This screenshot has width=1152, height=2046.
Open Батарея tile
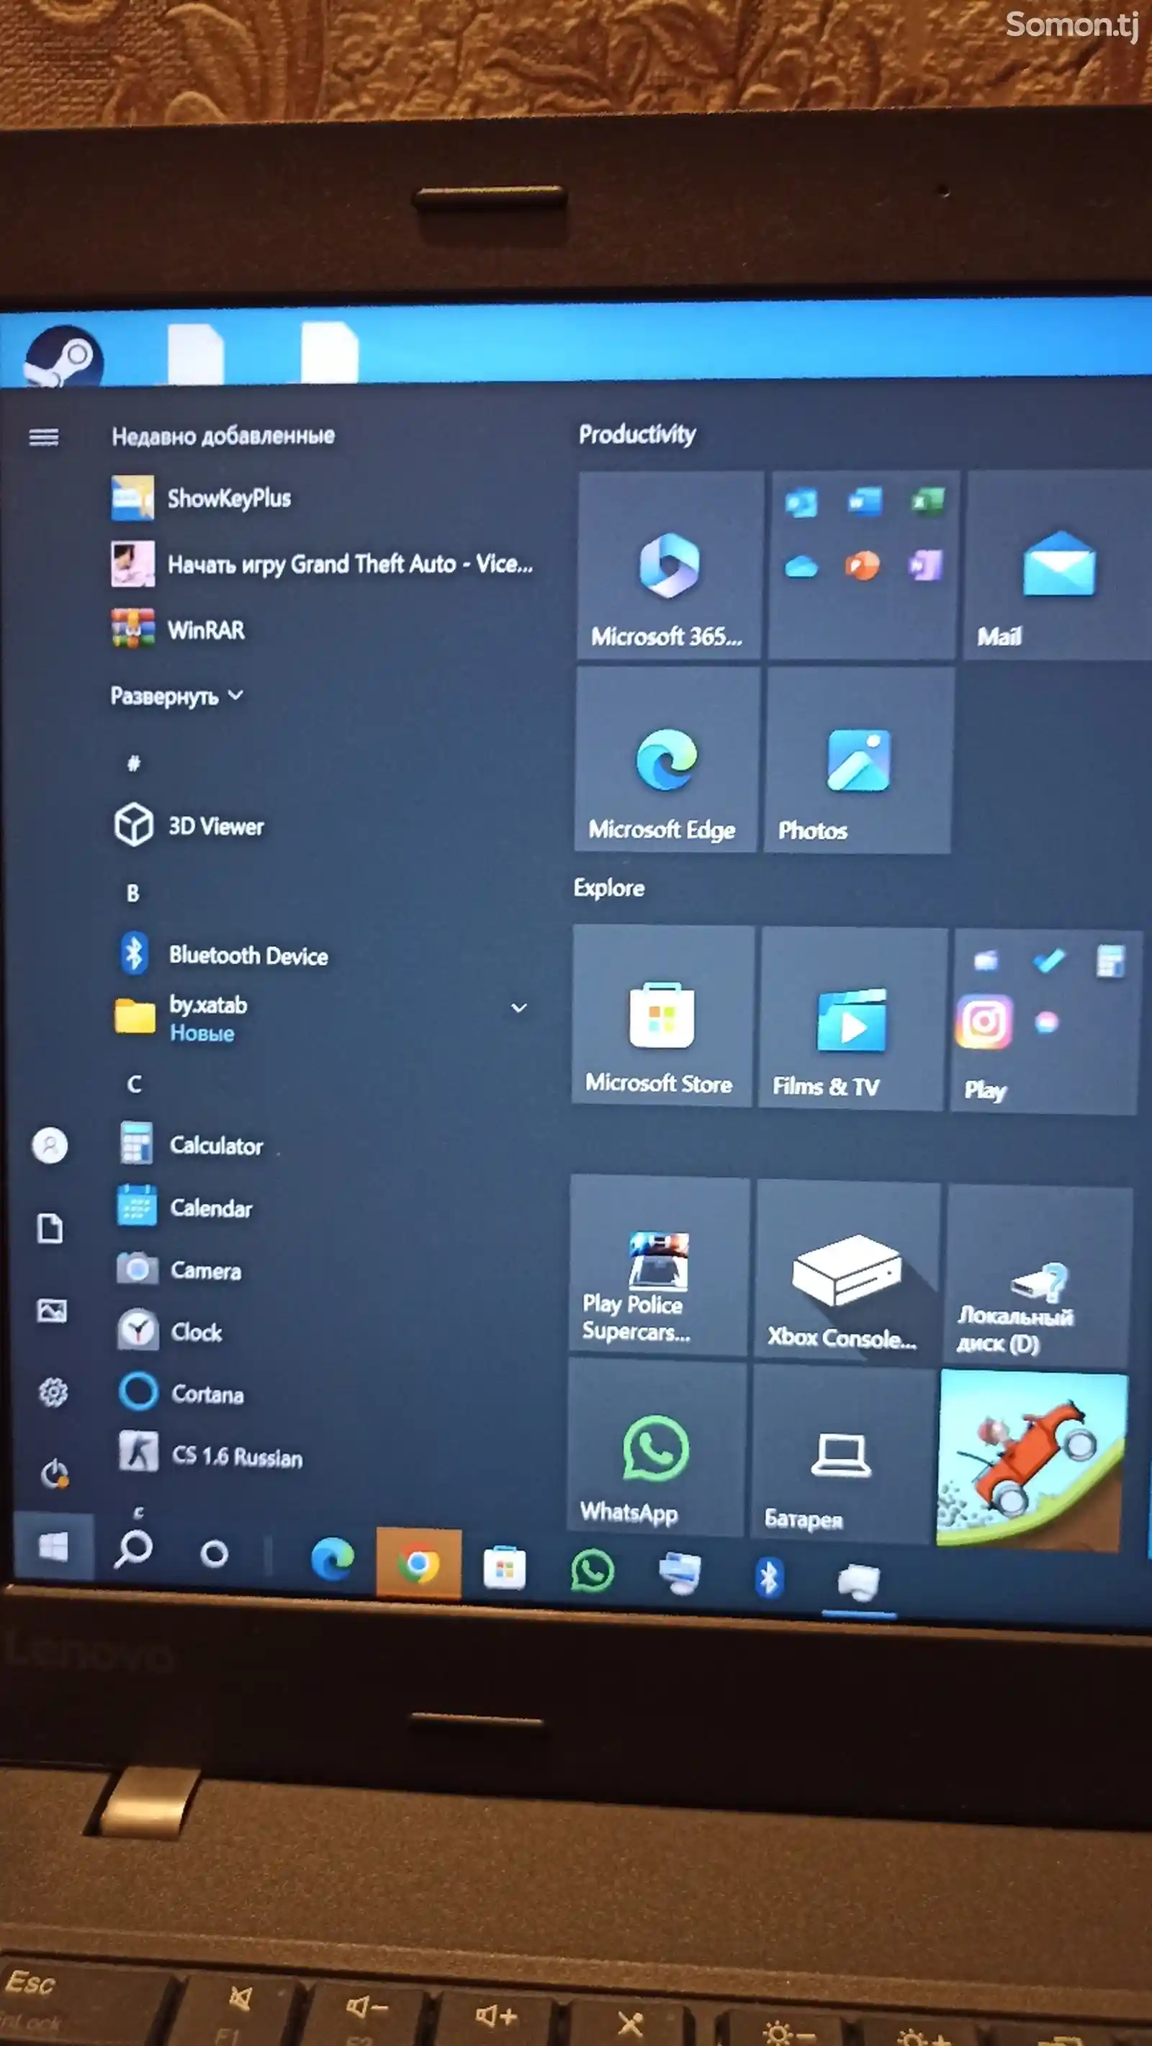click(842, 1453)
